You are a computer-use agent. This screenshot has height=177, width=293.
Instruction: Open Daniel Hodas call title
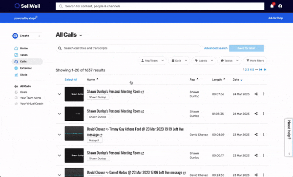[134, 173]
